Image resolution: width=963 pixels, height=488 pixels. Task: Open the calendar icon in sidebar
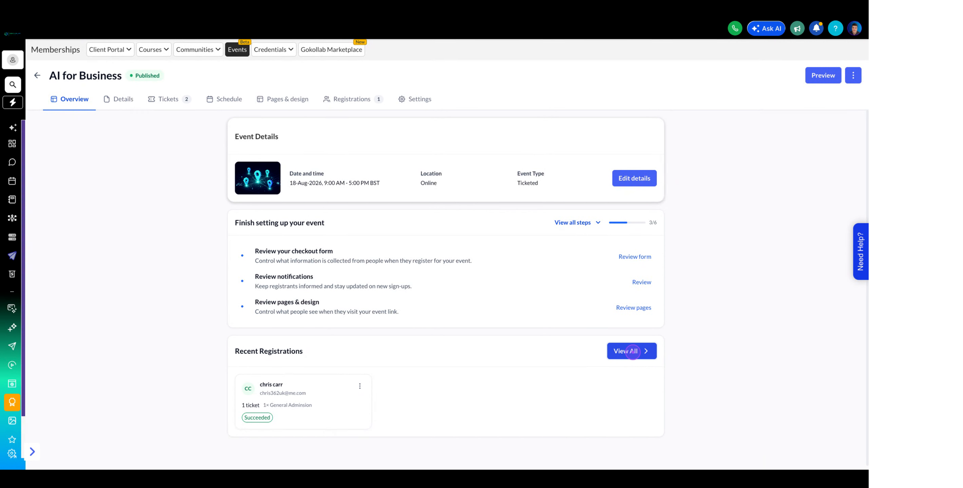click(12, 181)
